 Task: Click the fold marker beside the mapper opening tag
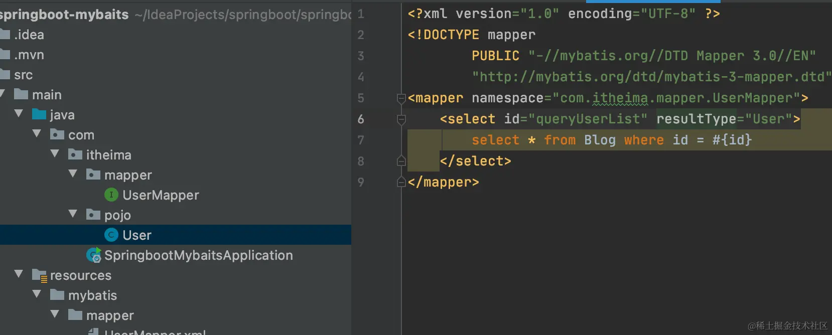click(401, 98)
